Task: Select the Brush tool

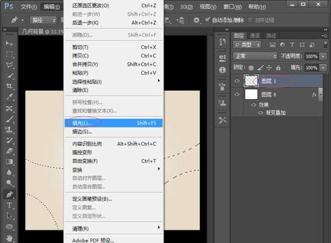Action: [9, 119]
